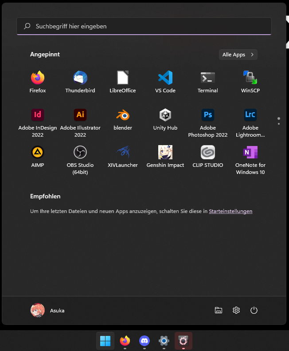Open LibreOffice pinned app
Viewport: 289px width, 351px height.
(123, 82)
